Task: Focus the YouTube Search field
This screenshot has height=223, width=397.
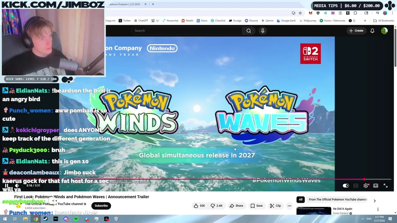Action: [187, 31]
